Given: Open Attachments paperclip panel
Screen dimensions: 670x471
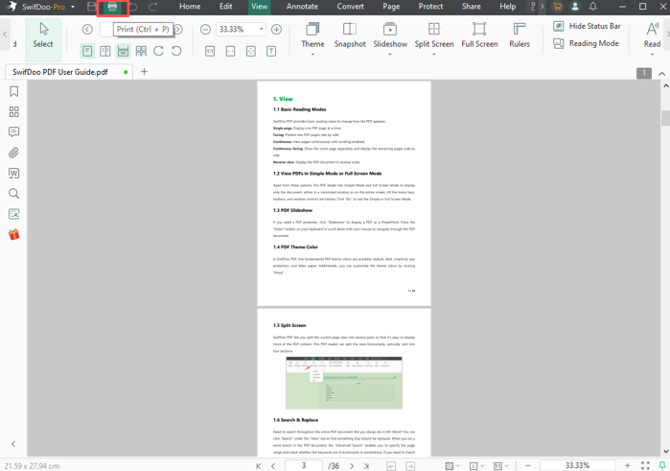Looking at the screenshot, I should pyautogui.click(x=14, y=153).
